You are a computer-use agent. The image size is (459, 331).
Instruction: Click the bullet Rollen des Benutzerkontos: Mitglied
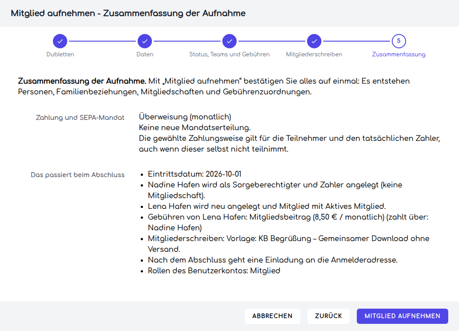click(x=214, y=271)
